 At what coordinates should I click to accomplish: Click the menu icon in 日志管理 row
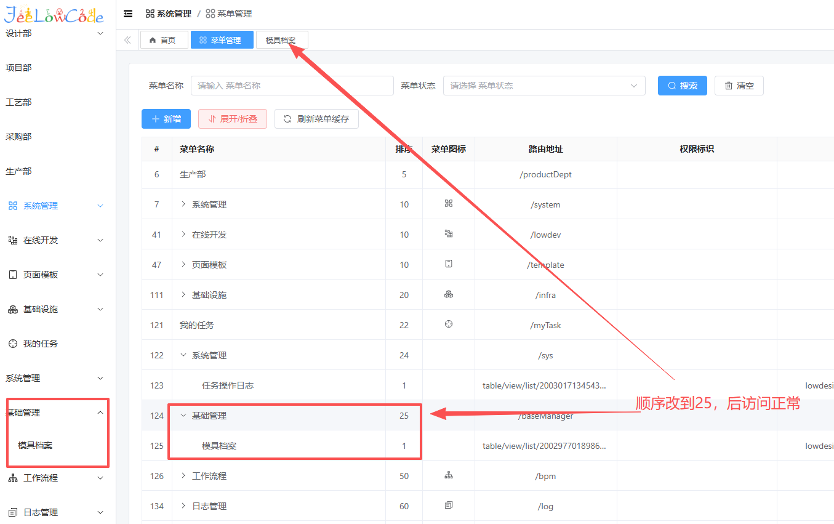point(449,506)
